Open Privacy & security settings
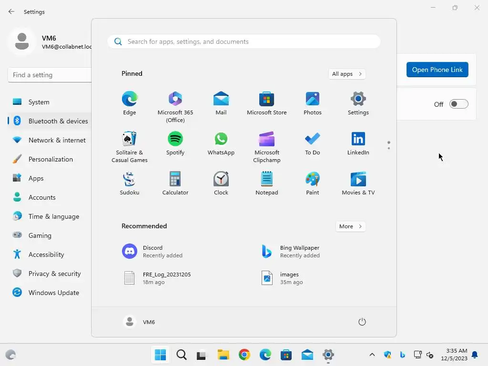This screenshot has width=488, height=366. [50, 274]
